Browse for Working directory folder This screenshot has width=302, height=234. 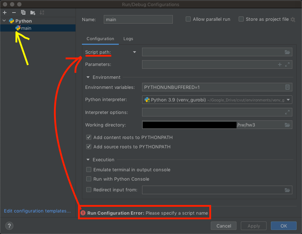(287, 125)
